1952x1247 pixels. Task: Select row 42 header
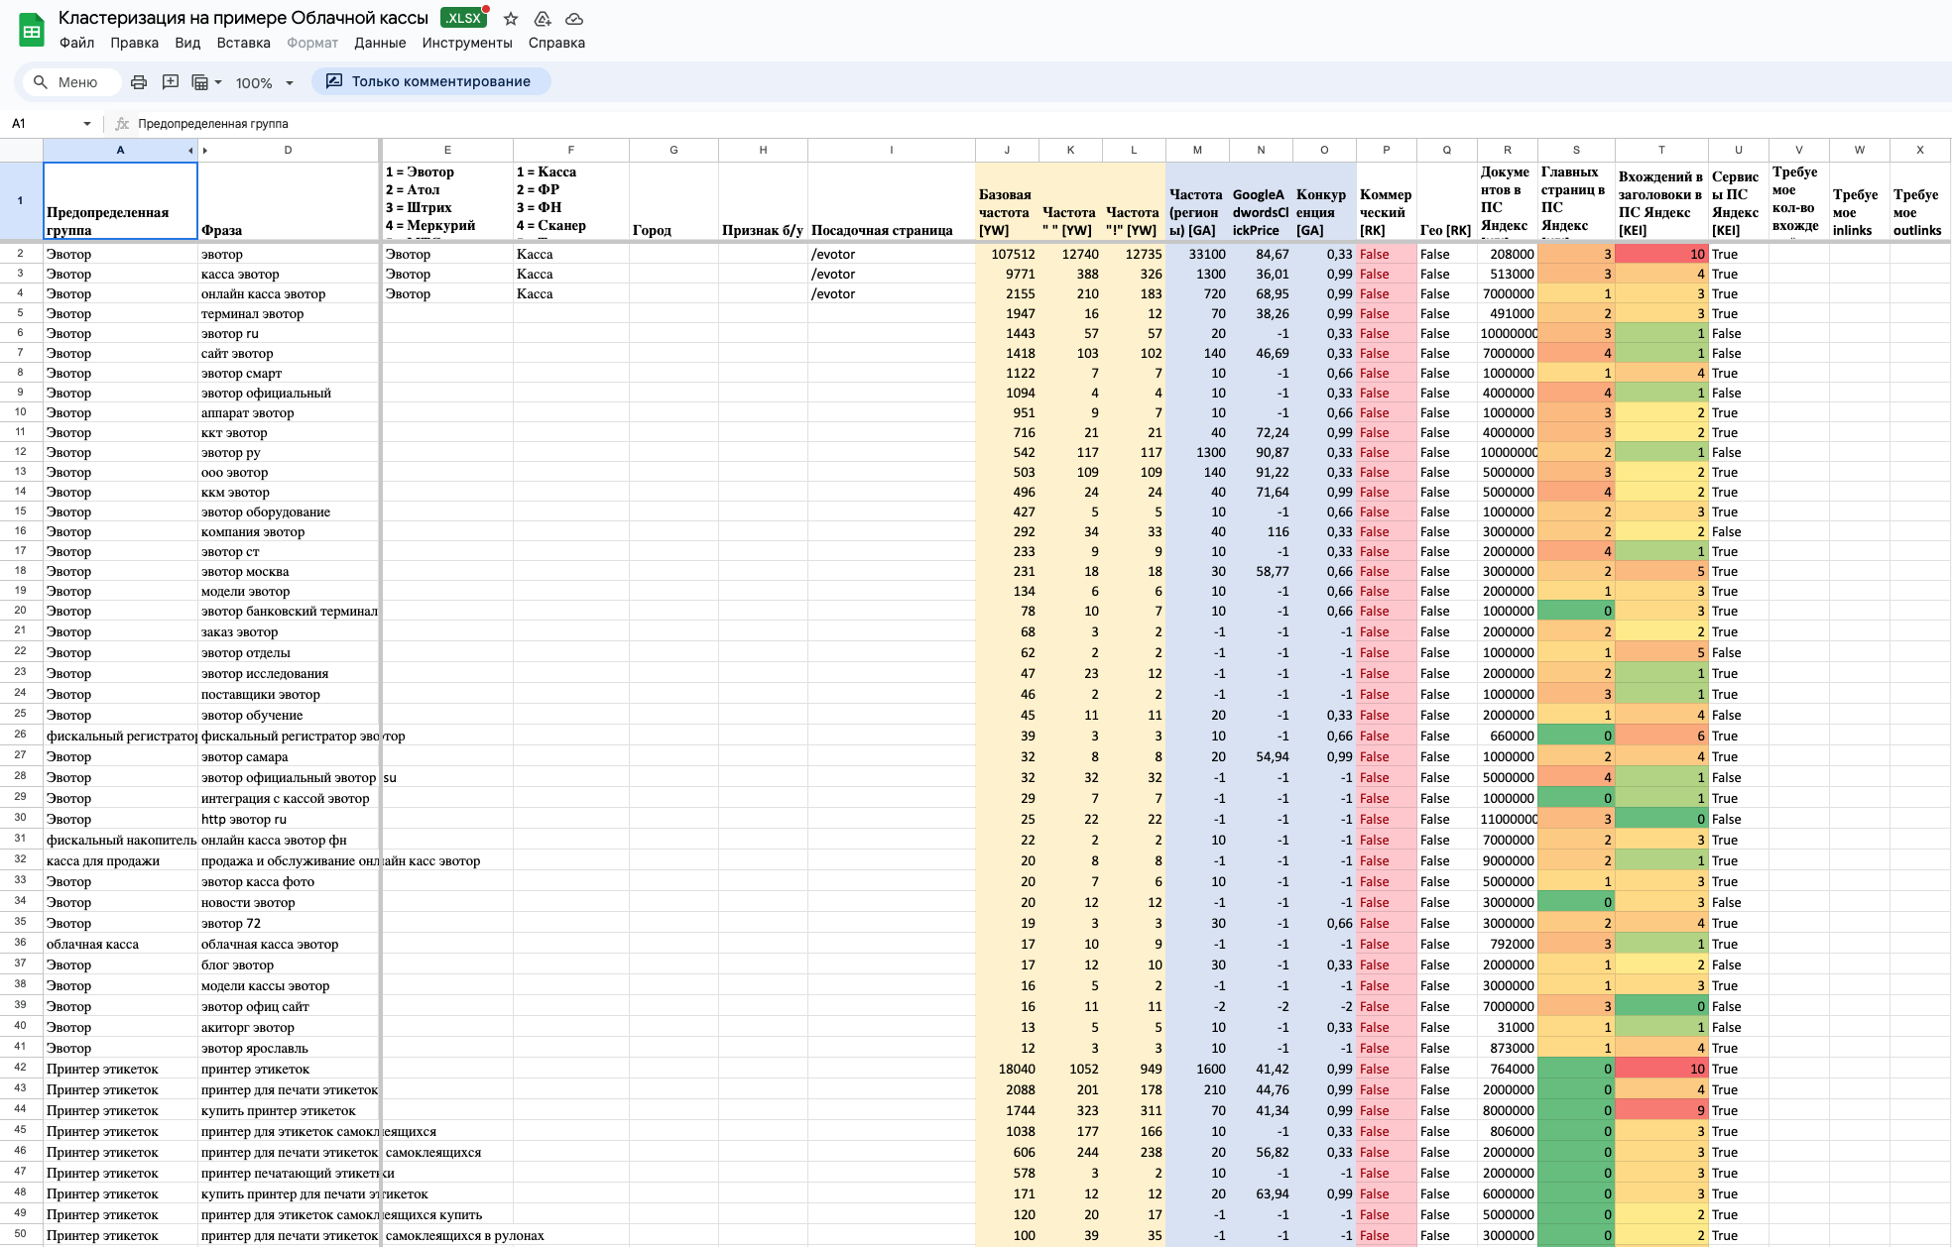[x=21, y=1069]
